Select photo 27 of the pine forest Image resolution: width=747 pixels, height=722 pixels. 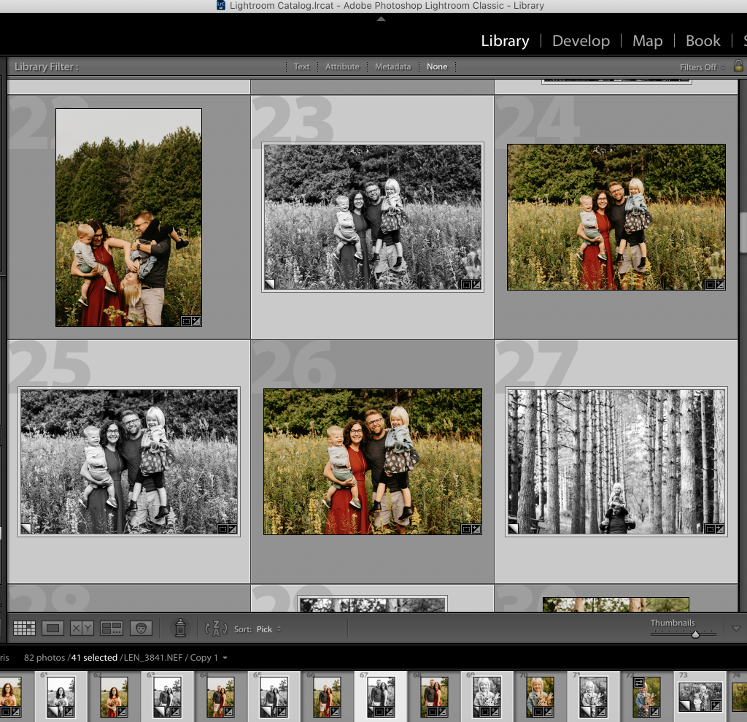616,462
